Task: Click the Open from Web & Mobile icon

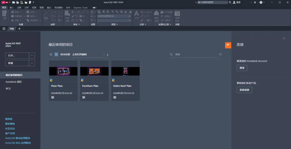Action: tap(22, 2)
